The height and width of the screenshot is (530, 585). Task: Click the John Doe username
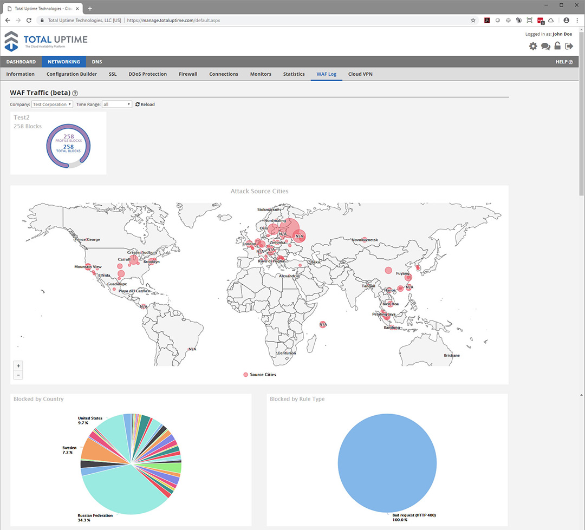[562, 34]
